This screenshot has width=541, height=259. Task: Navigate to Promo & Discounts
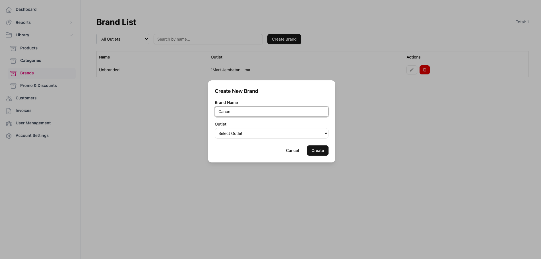pyautogui.click(x=38, y=85)
